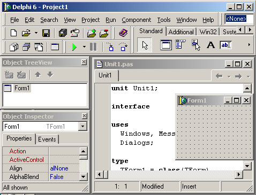
Task: Save the current file with floppy icon
Action: coord(46,33)
